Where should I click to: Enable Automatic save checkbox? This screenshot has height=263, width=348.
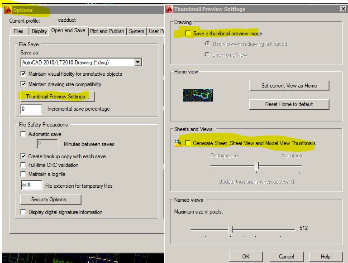(23, 134)
